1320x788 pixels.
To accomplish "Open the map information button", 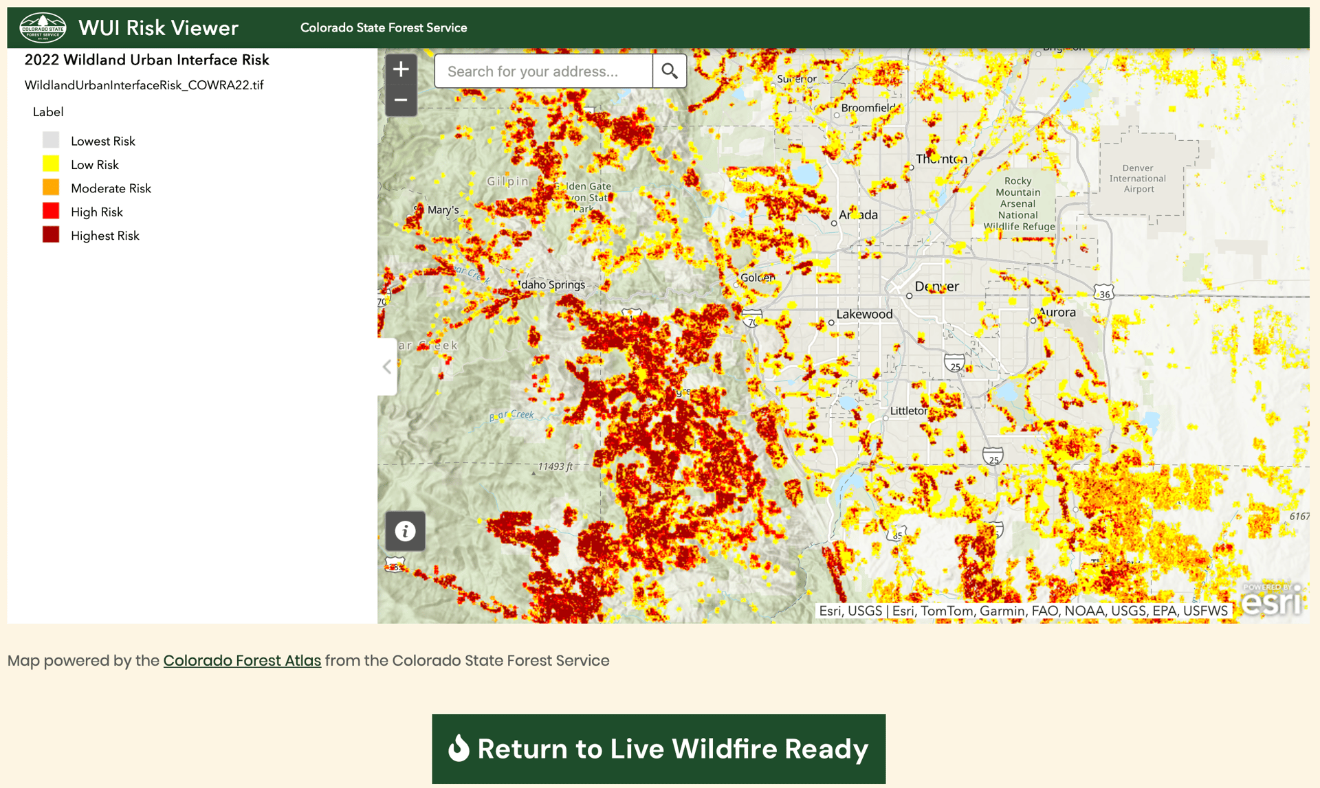I will click(x=405, y=531).
